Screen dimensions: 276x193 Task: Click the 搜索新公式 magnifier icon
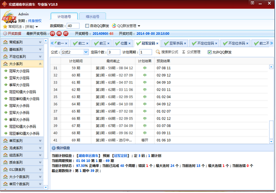click(157, 52)
